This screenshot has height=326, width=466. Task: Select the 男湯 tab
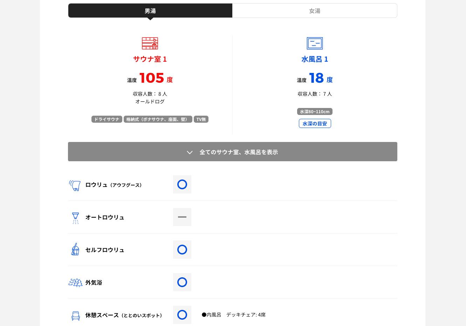(150, 11)
